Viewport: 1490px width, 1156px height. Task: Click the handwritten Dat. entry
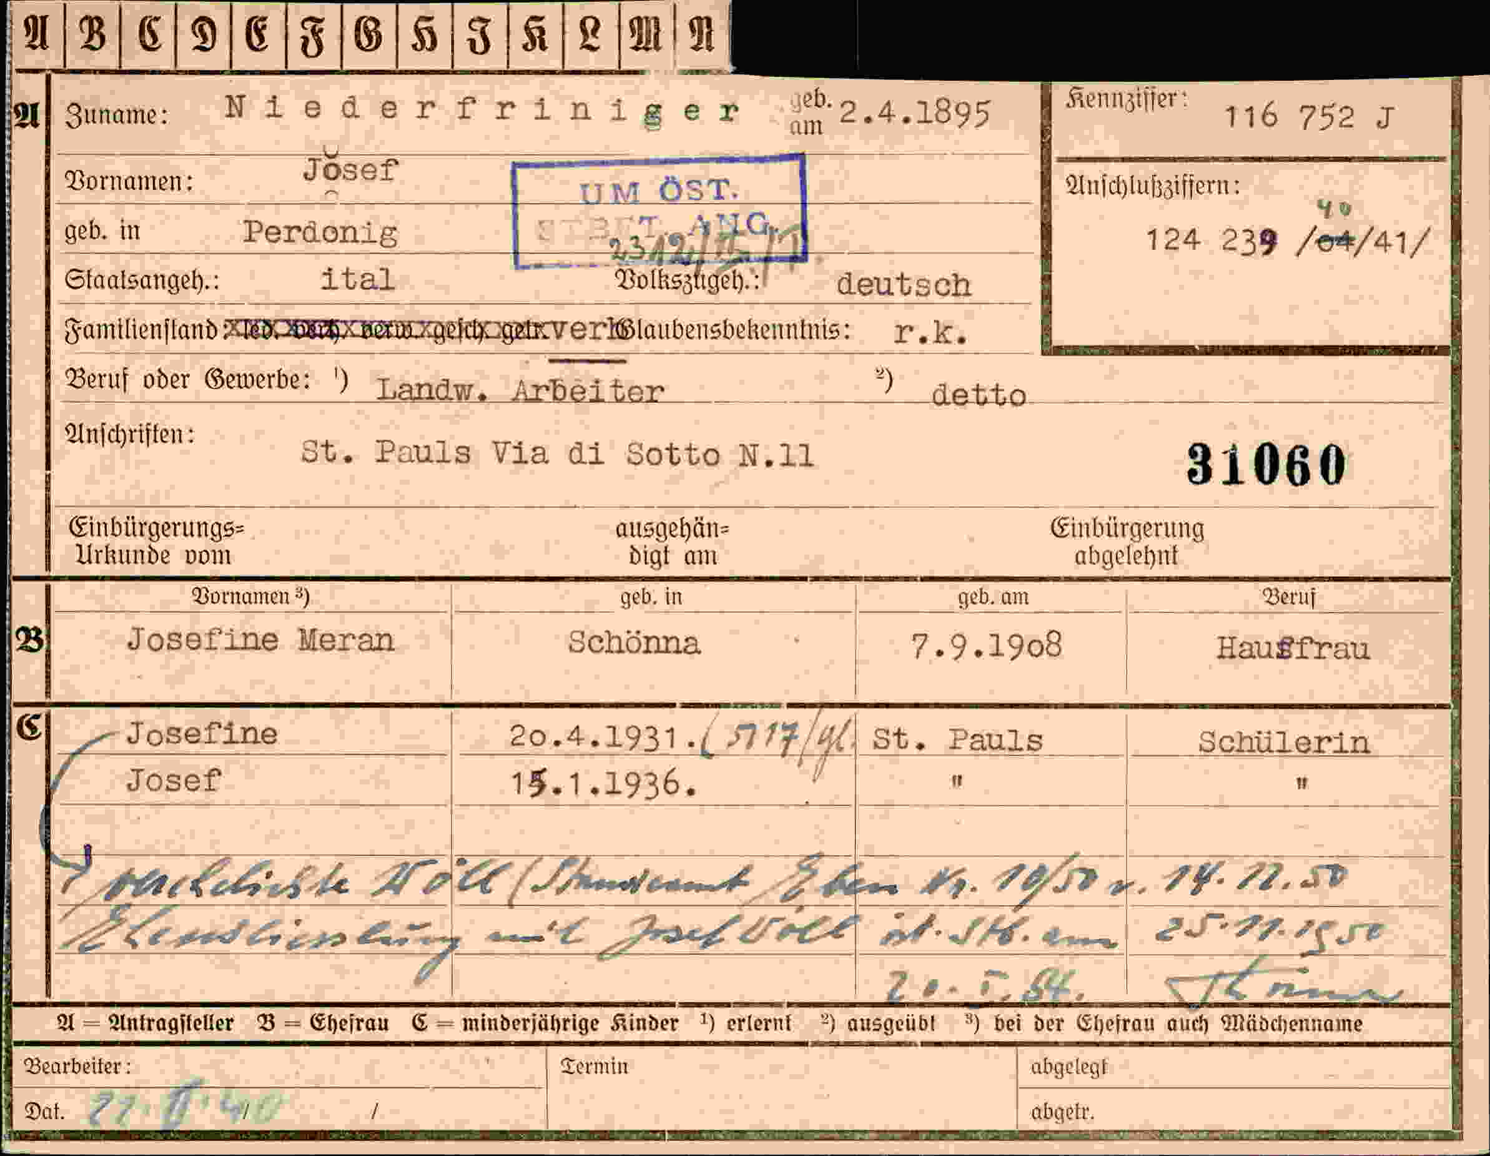184,1105
